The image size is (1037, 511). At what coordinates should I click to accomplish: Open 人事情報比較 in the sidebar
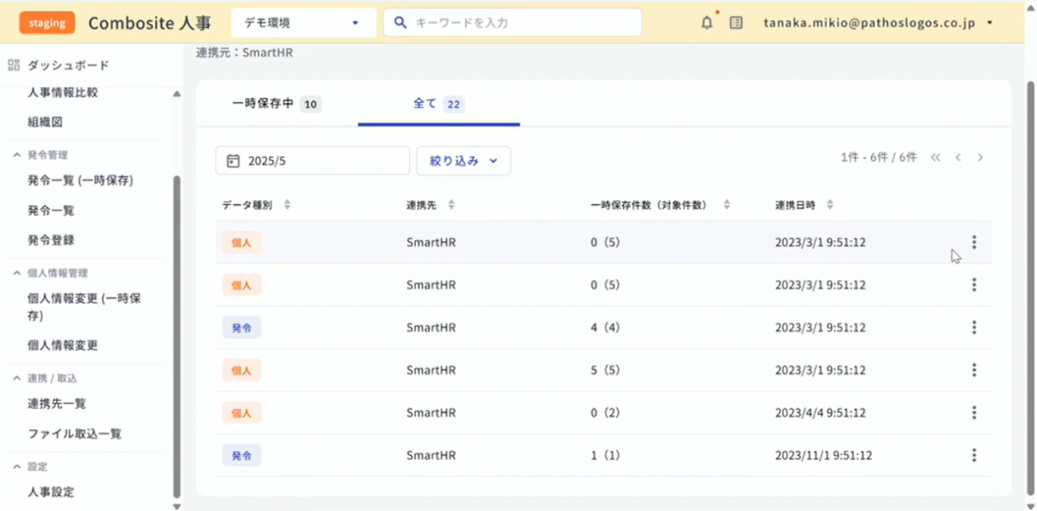(62, 92)
